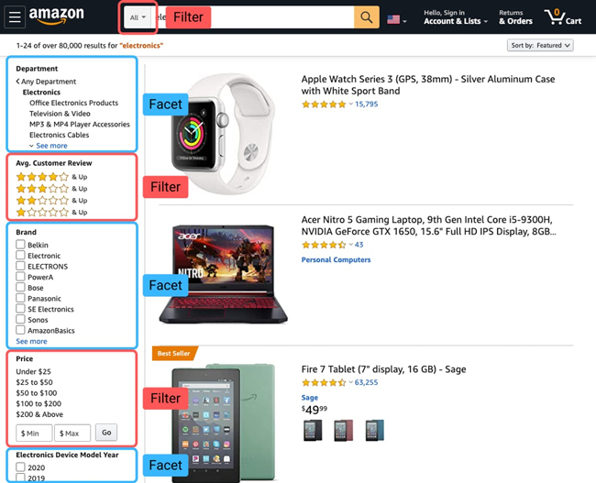Viewport: 596px width, 483px height.
Task: Click the $ Min price input field
Action: [x=34, y=434]
